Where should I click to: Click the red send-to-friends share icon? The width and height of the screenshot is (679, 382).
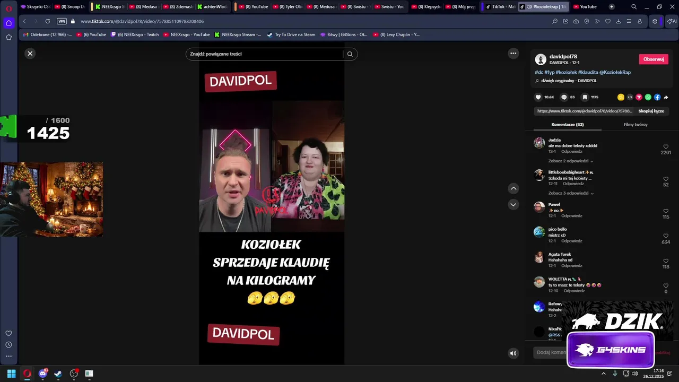[x=639, y=97]
